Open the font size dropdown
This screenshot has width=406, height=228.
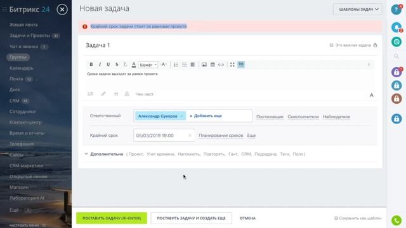(x=164, y=65)
